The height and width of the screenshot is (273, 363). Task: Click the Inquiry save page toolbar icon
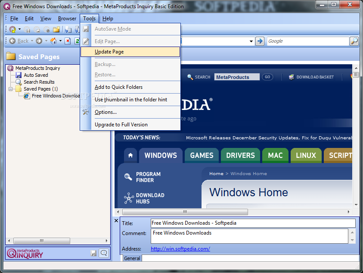[x=12, y=29]
